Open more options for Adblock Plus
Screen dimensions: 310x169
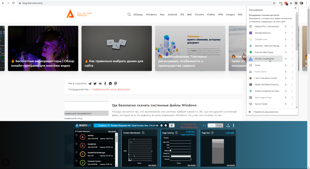(x=292, y=27)
